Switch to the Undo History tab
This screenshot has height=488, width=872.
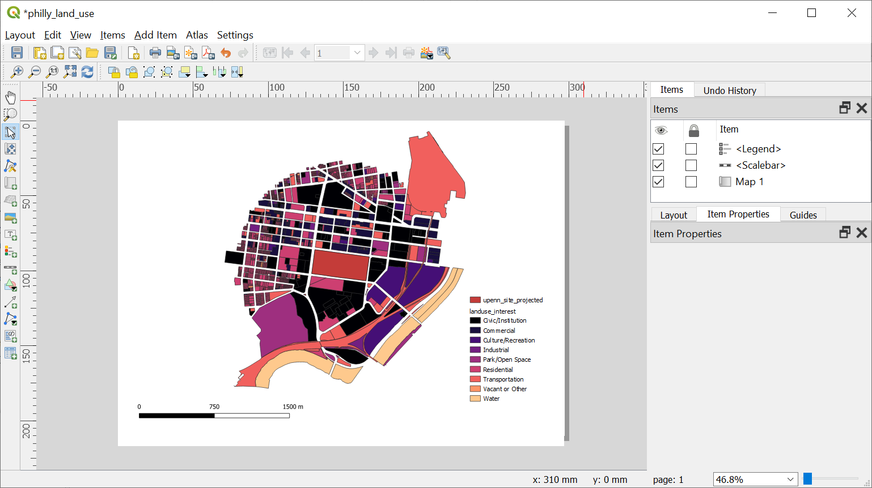729,91
